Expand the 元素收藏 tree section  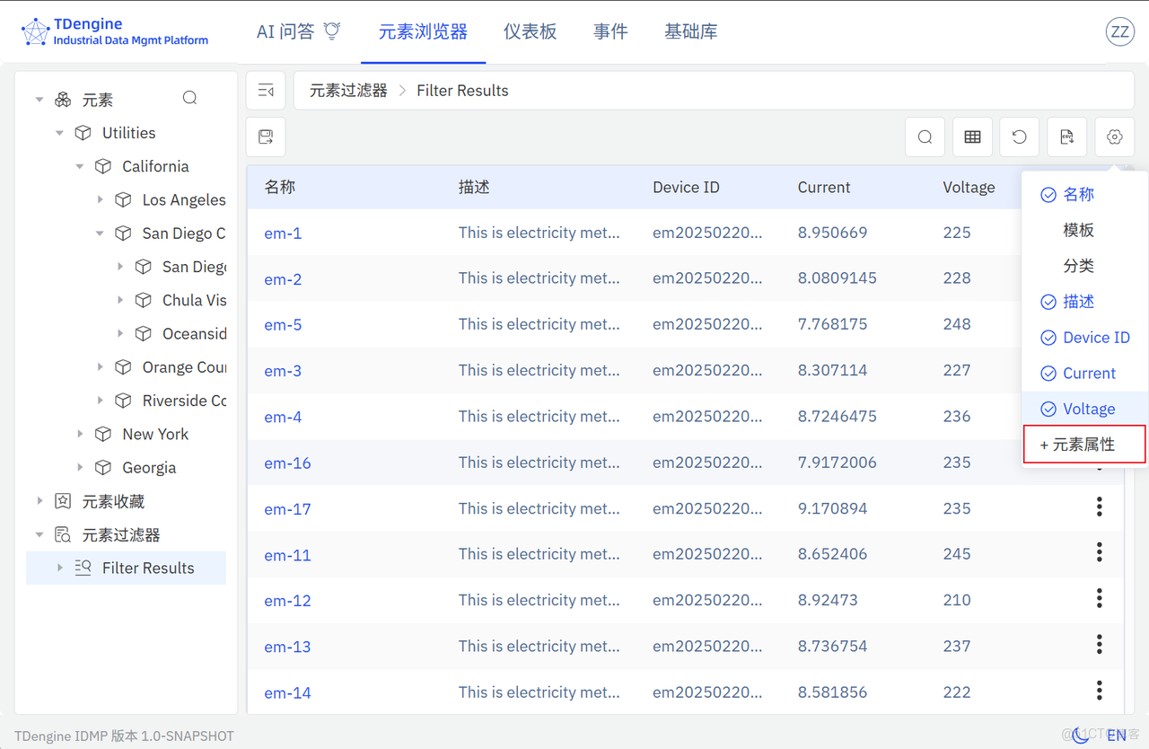pos(39,501)
